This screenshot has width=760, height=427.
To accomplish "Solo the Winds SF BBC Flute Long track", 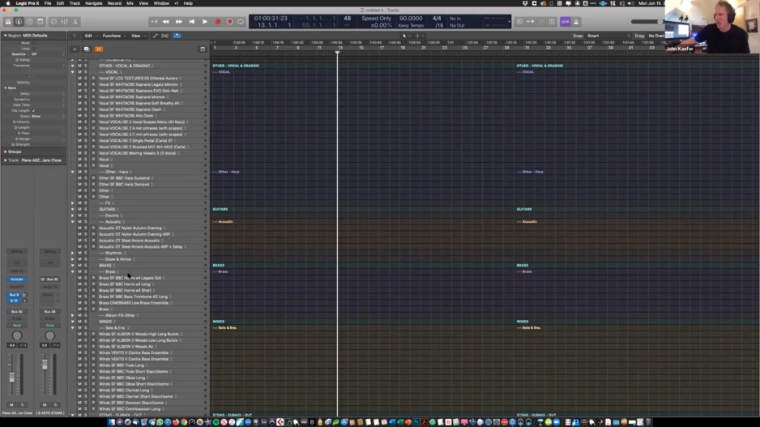I will pos(86,365).
